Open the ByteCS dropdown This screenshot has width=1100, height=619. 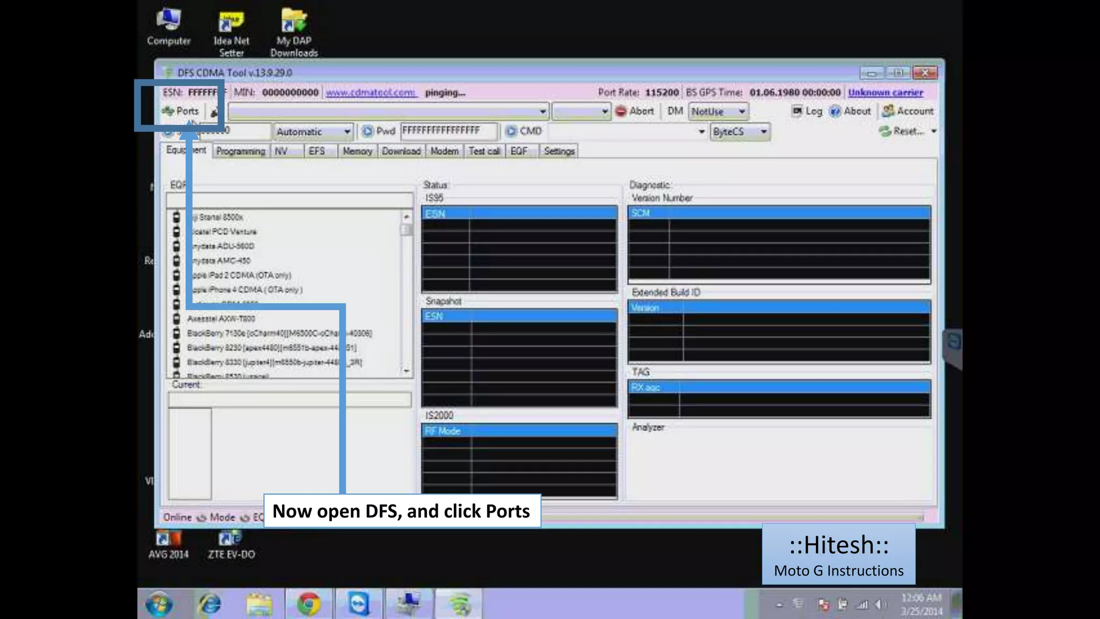coord(740,132)
